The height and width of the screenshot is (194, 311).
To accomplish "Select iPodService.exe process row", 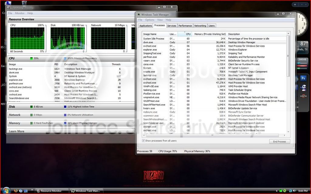I will (214, 94).
